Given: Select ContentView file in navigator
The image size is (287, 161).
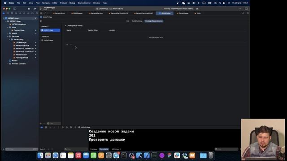Looking at the screenshot, I should click(x=19, y=30).
